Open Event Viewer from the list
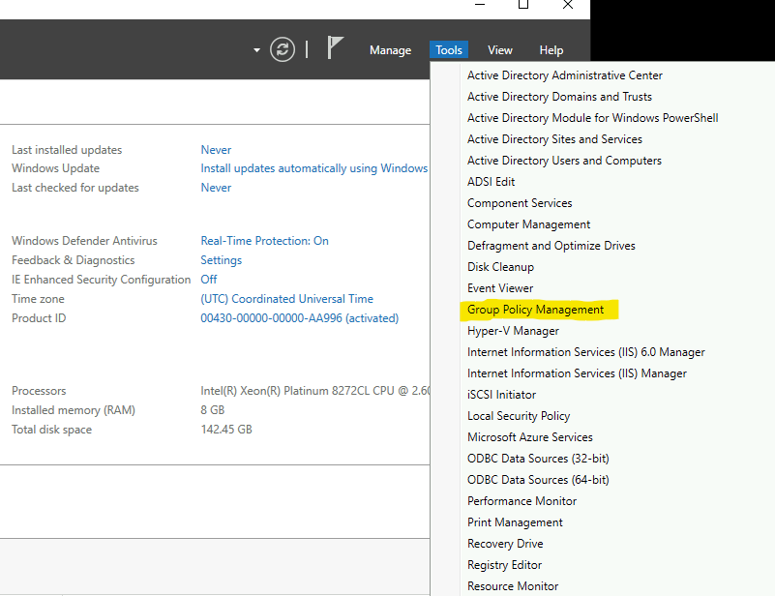 click(x=500, y=288)
